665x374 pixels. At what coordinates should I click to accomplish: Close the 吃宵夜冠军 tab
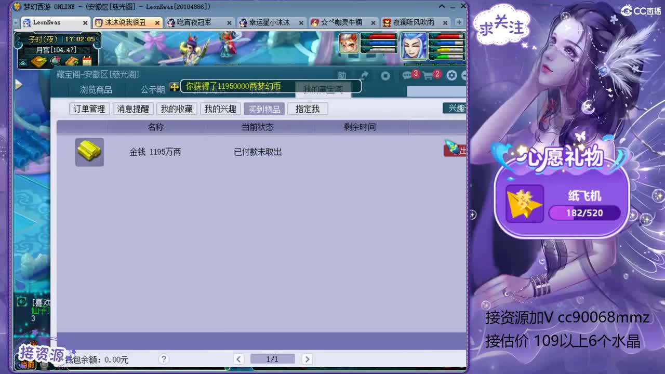pyautogui.click(x=229, y=23)
